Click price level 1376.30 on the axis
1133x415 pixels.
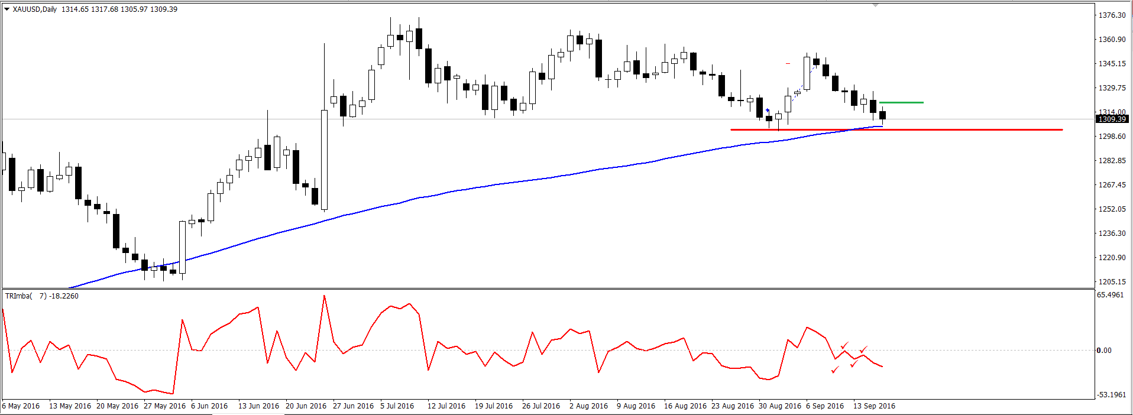1112,15
